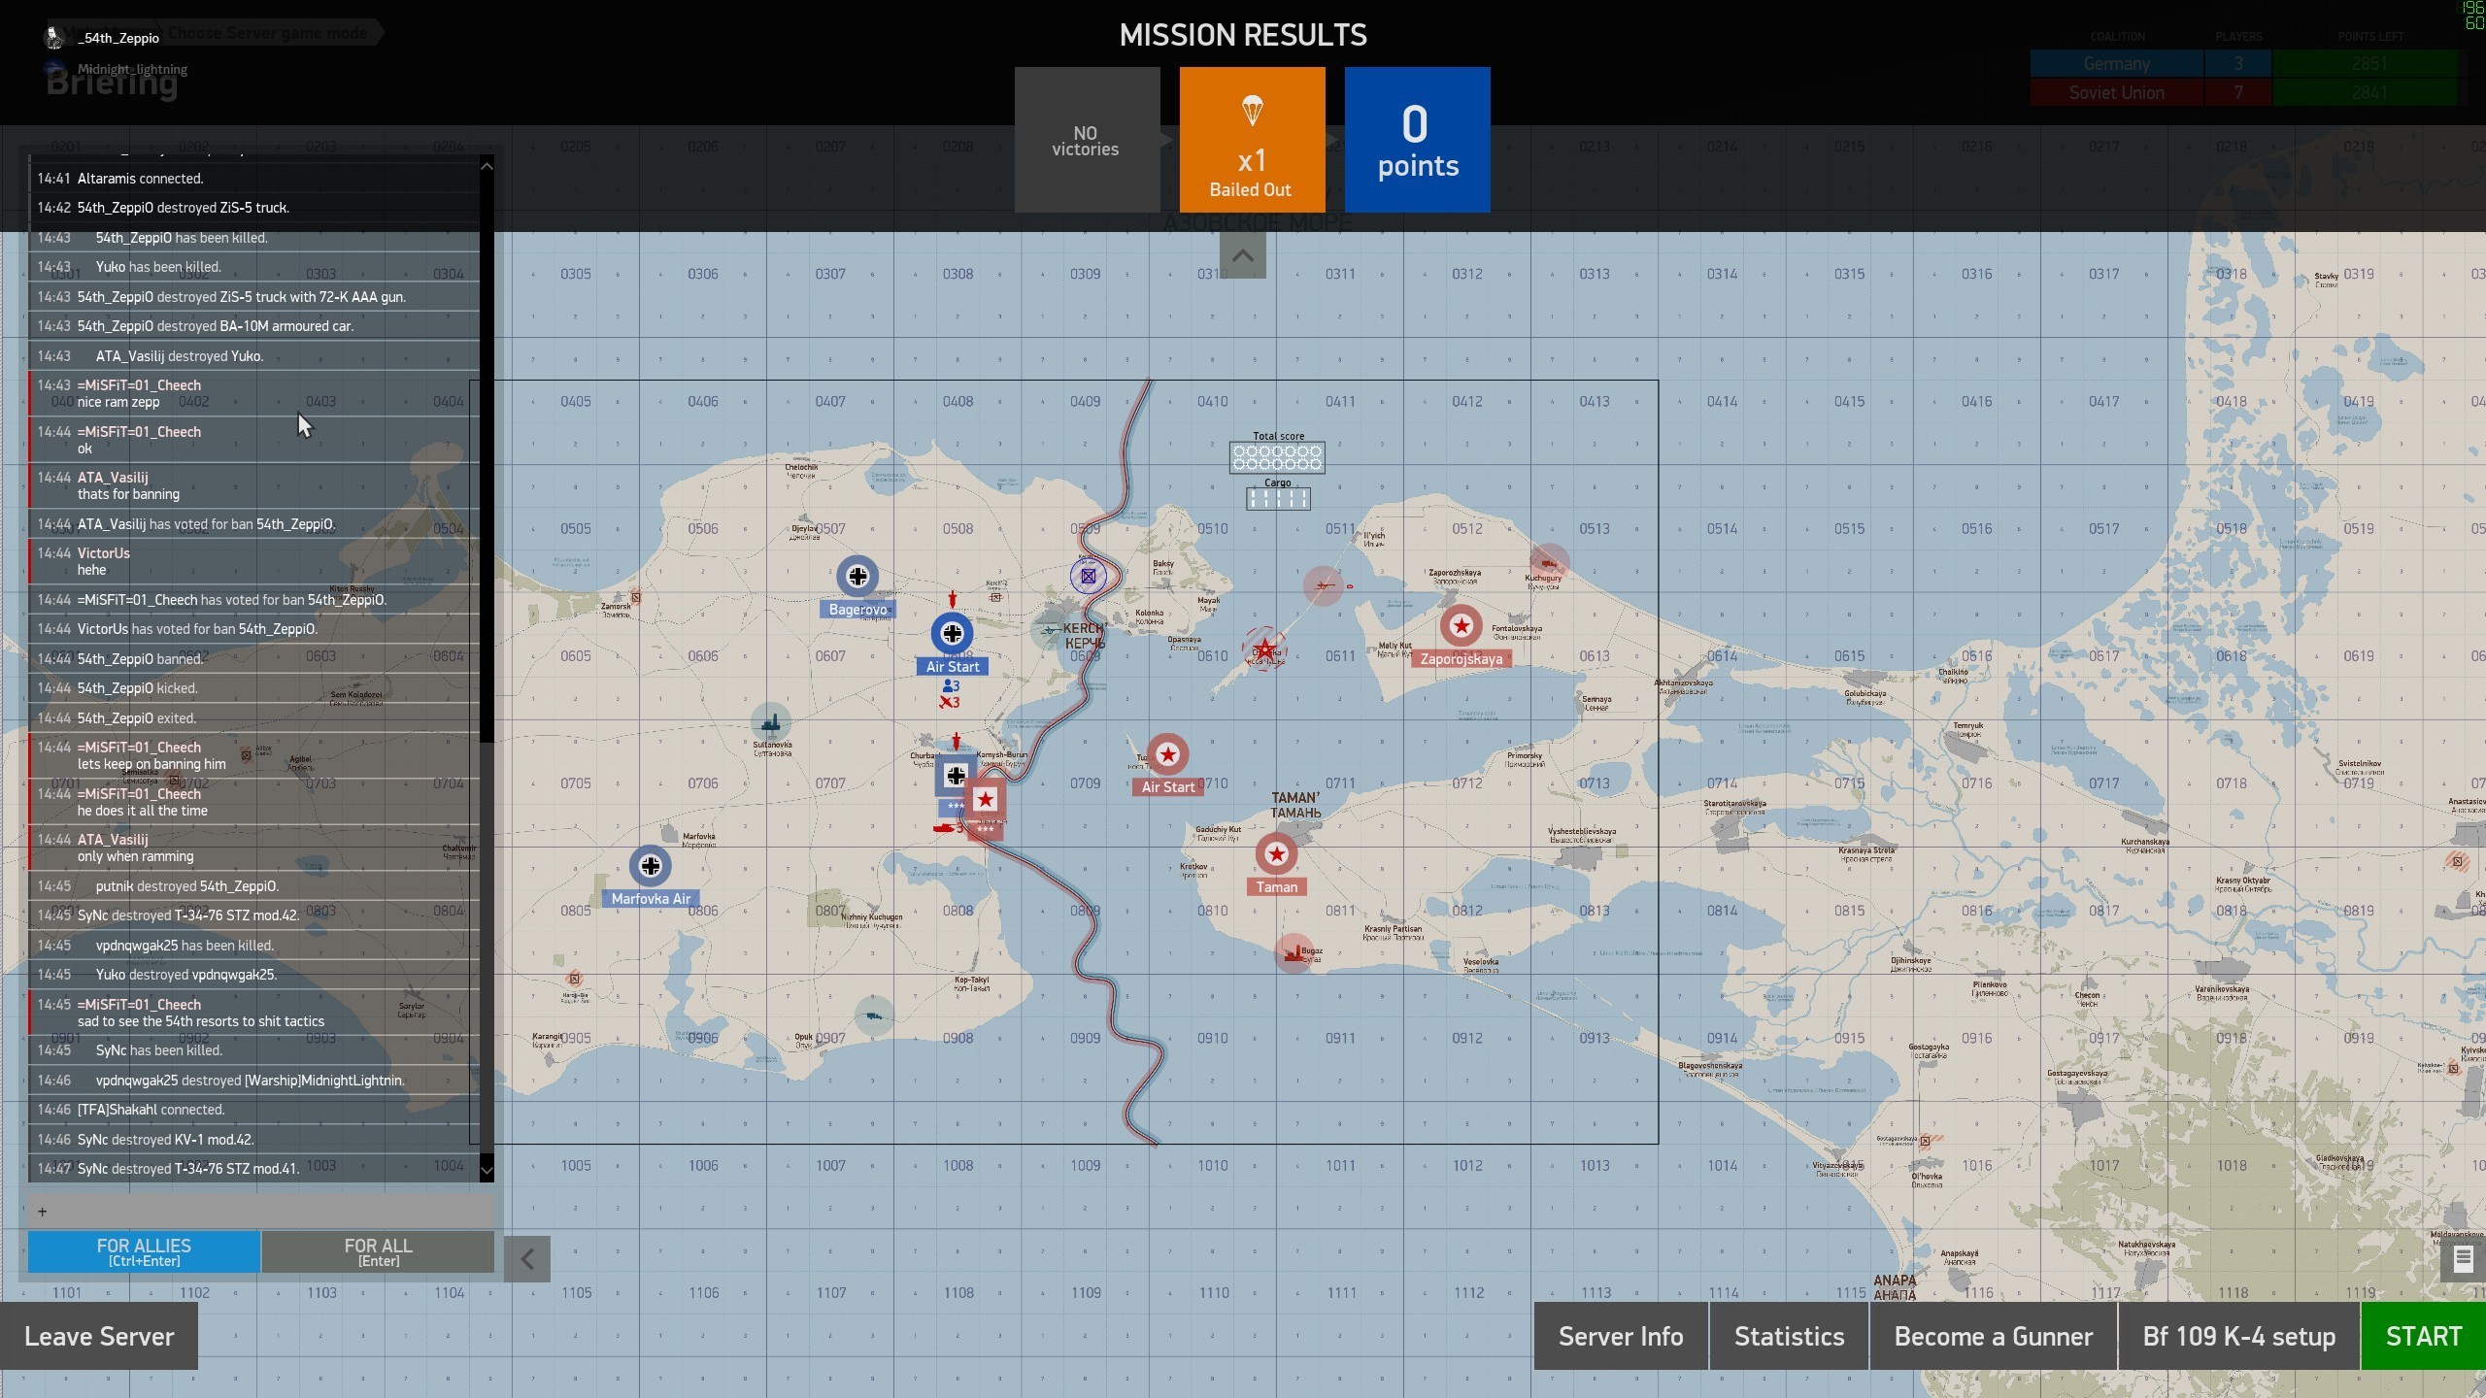This screenshot has height=1398, width=2486.
Task: Click the Soviet Air Start icon
Action: 1167,754
